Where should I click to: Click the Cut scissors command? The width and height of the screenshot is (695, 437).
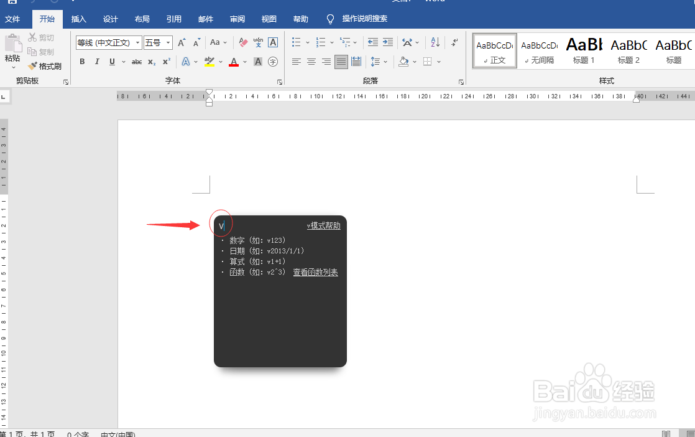click(41, 38)
